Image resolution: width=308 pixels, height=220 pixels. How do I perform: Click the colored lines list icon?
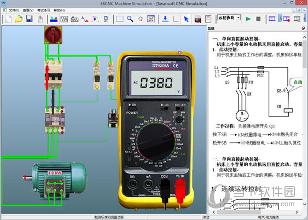pyautogui.click(x=208, y=19)
